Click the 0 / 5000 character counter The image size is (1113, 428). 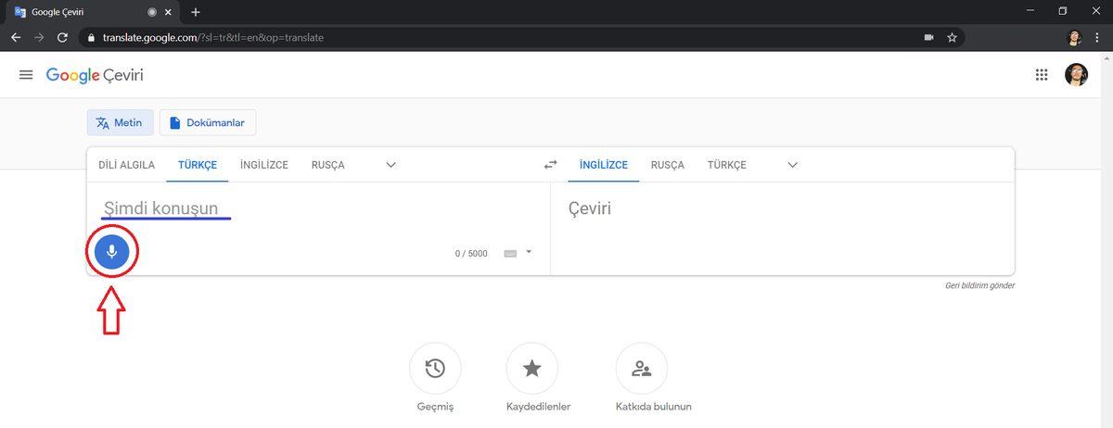point(471,253)
